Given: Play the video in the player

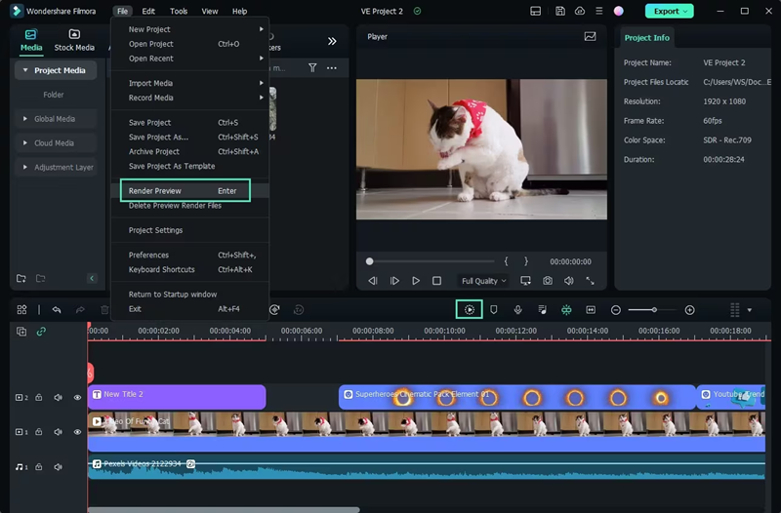Looking at the screenshot, I should pyautogui.click(x=416, y=281).
